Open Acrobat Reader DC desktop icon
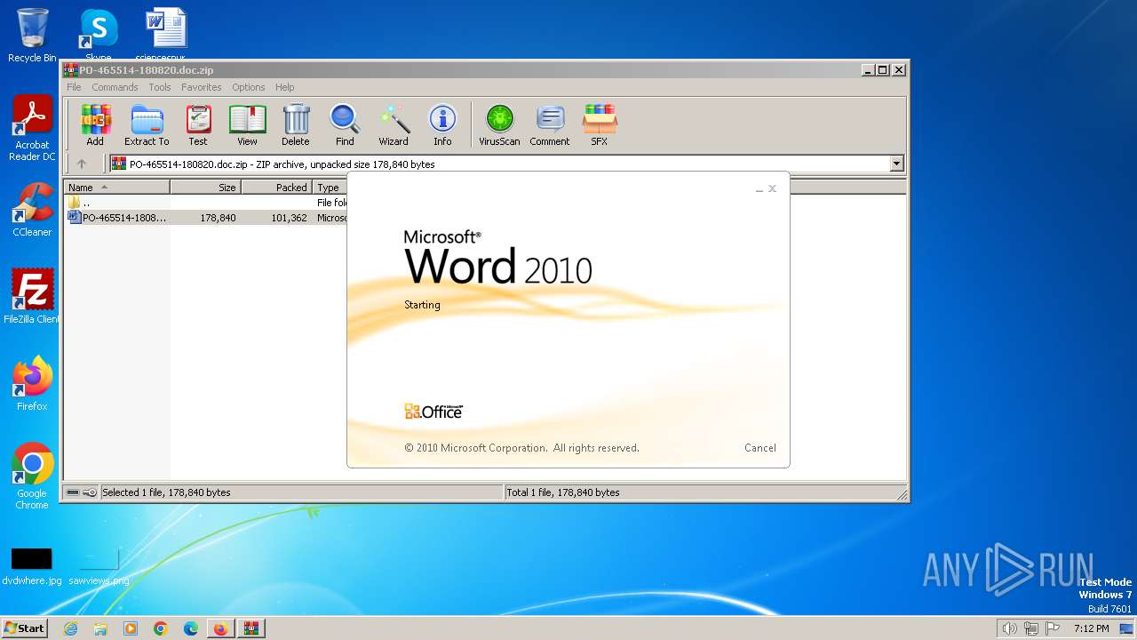 (32, 129)
